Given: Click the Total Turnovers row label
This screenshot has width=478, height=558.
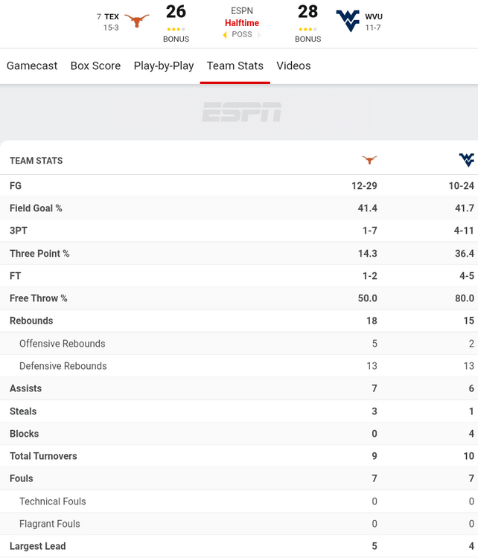Looking at the screenshot, I should pos(43,456).
